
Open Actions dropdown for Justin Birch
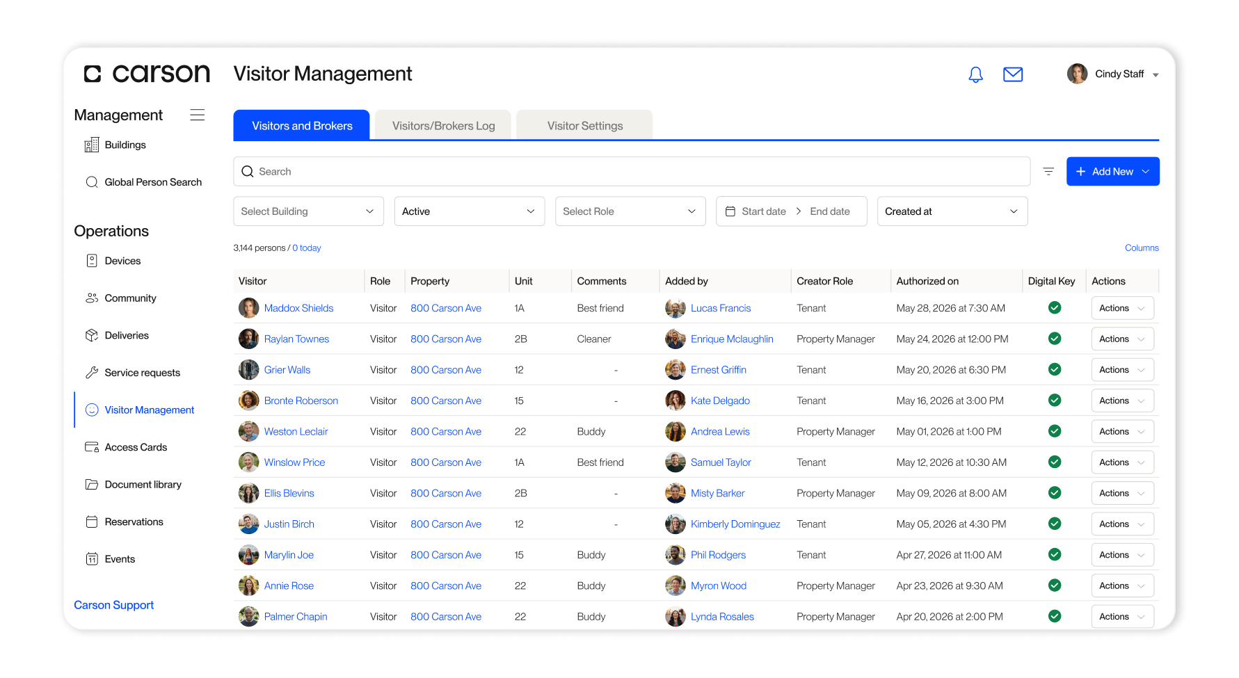(x=1122, y=524)
